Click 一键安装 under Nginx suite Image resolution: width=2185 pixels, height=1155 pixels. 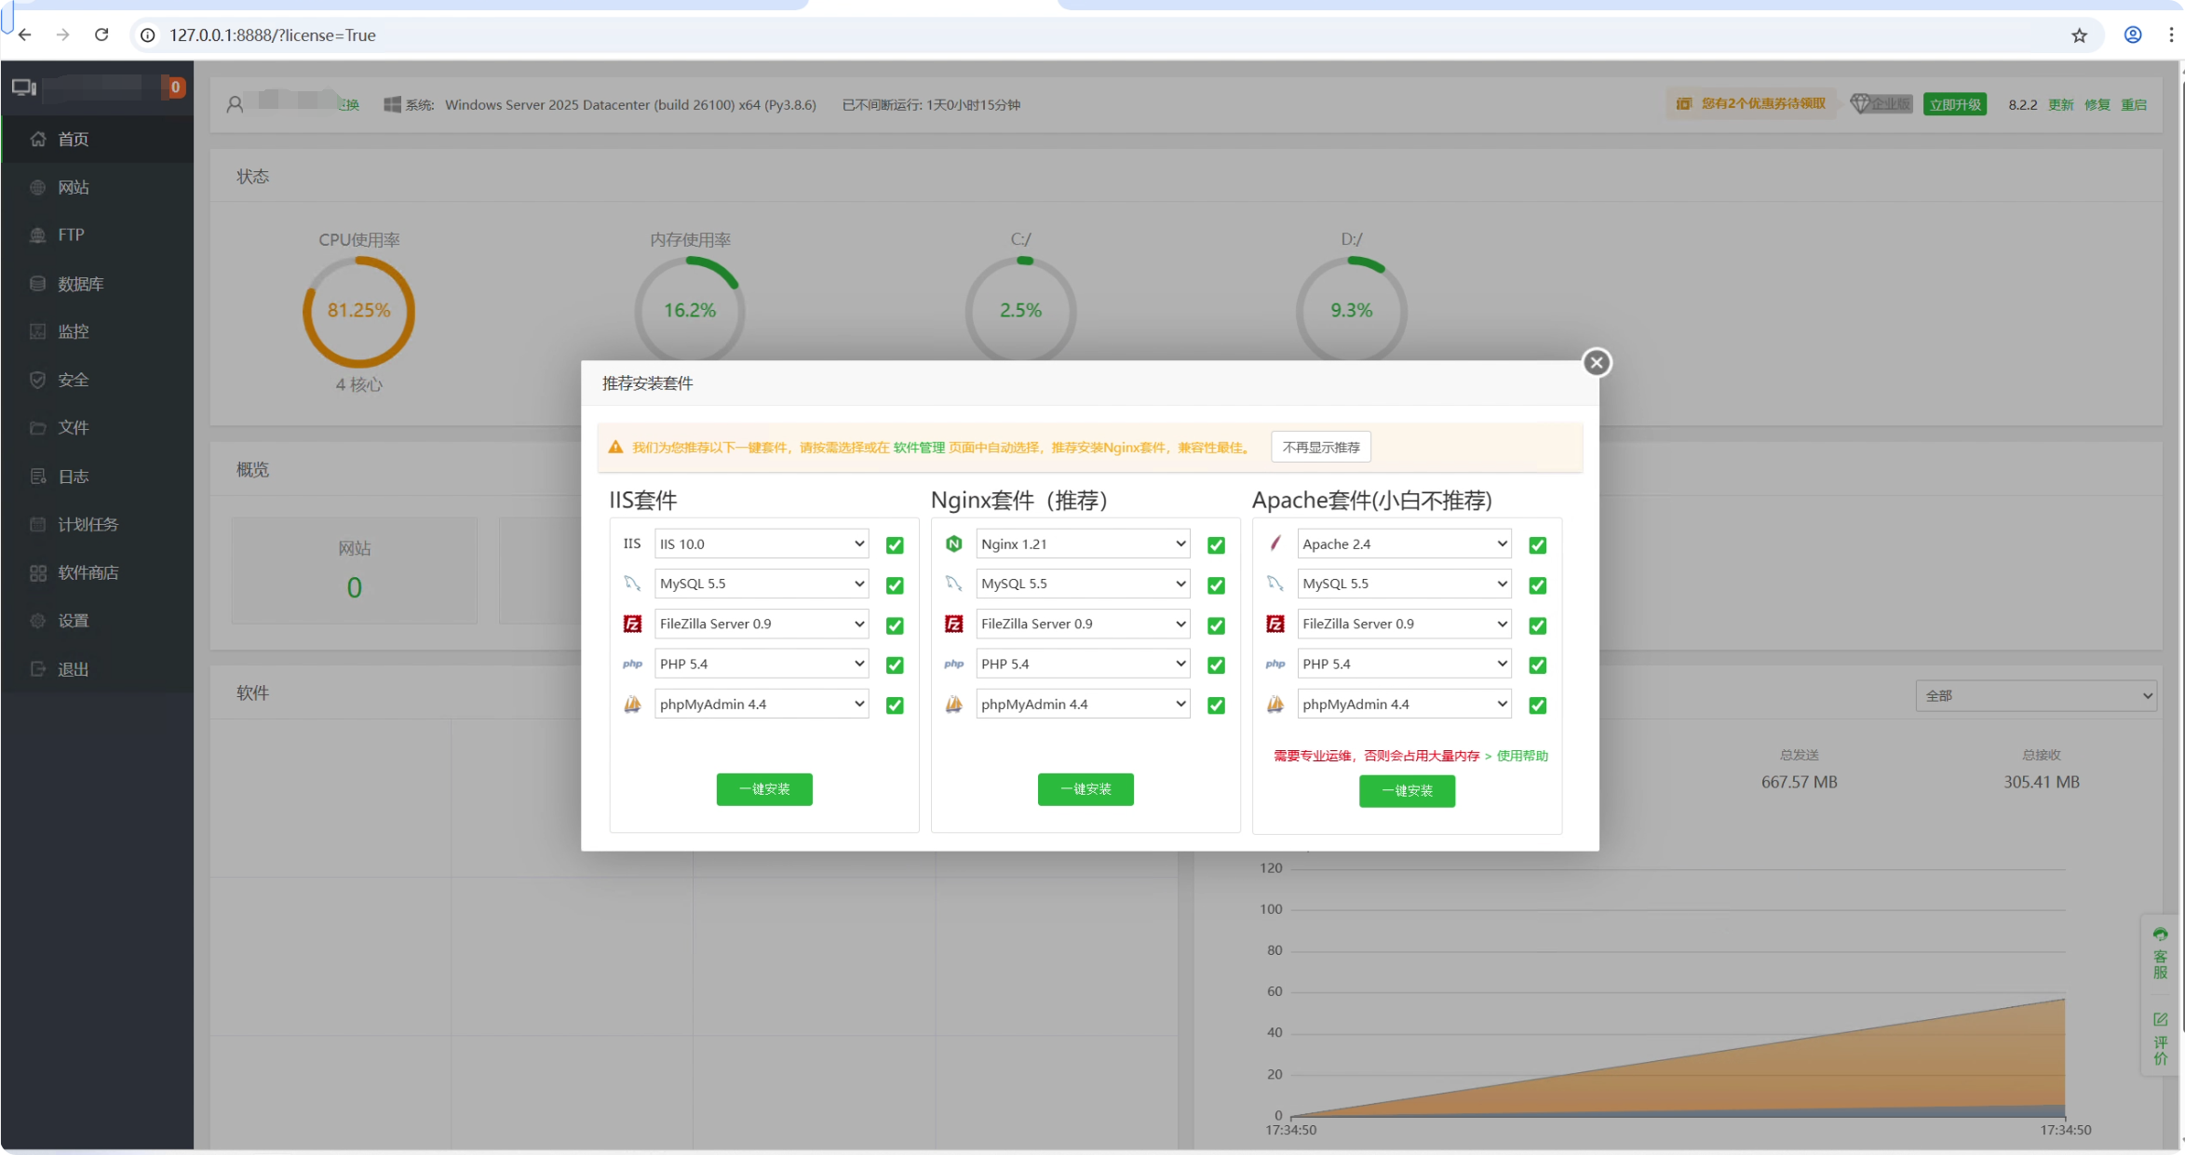[x=1086, y=789]
